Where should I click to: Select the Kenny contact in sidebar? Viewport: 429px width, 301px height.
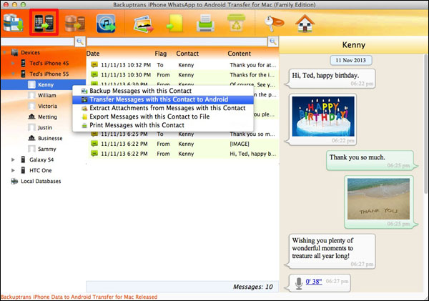click(43, 84)
